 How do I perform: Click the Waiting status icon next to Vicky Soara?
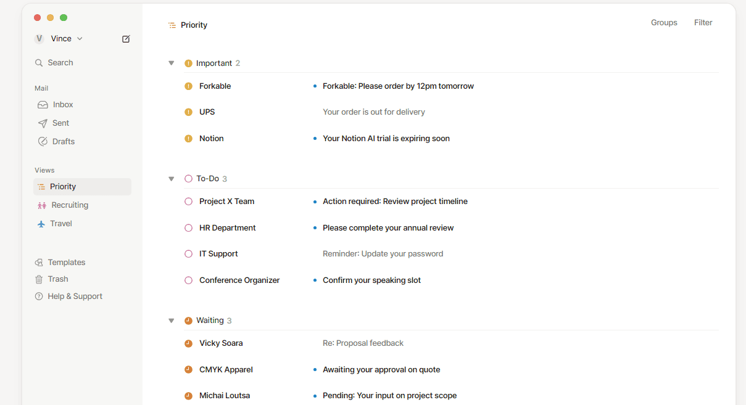[188, 343]
